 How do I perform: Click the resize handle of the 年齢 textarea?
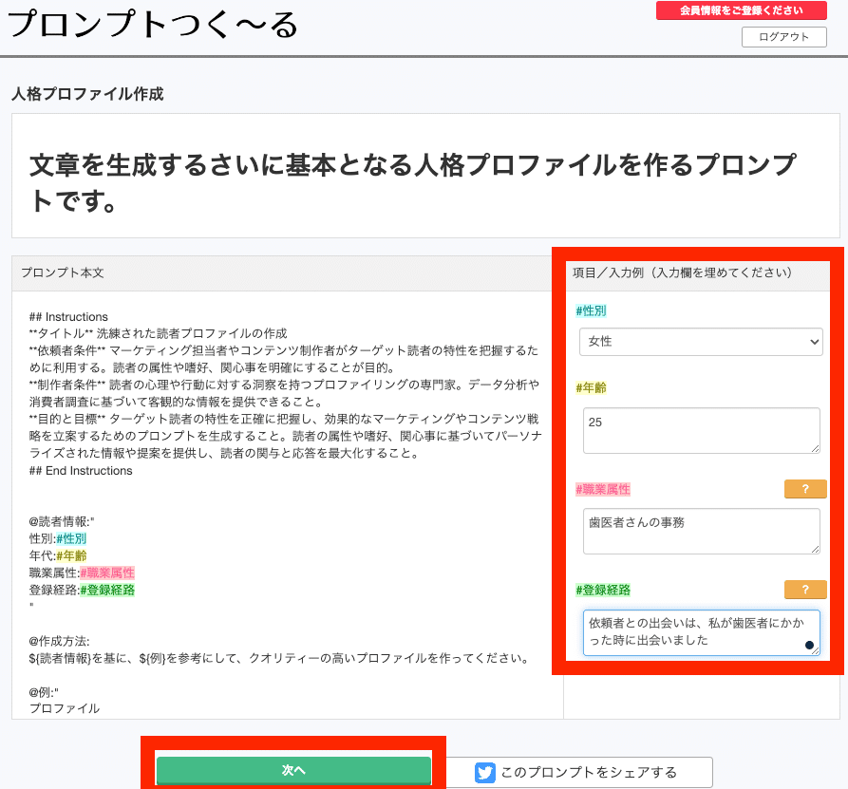(x=814, y=447)
